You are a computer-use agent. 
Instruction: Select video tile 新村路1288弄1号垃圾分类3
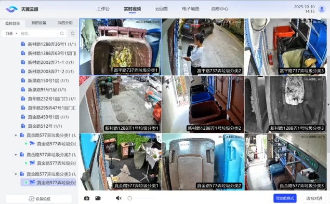(x=286, y=104)
